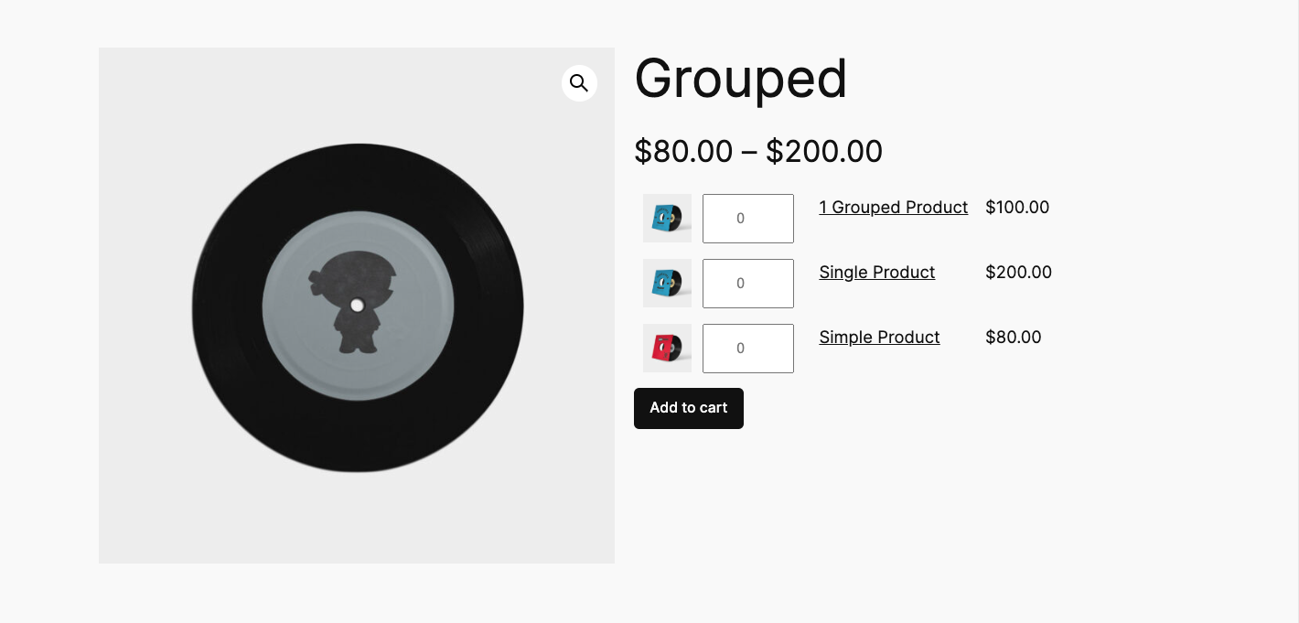
Task: Open the 1 Grouped Product link
Action: (893, 208)
